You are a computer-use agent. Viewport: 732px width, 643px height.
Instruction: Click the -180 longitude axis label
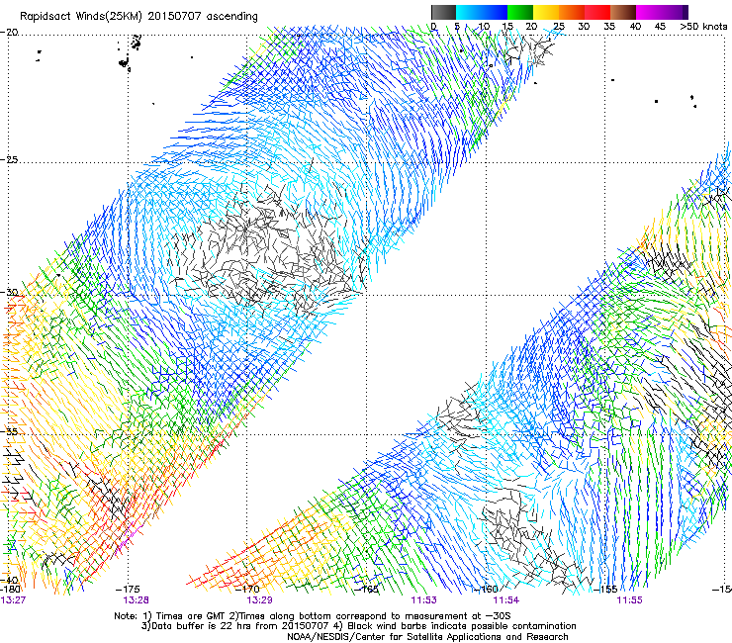coord(10,589)
